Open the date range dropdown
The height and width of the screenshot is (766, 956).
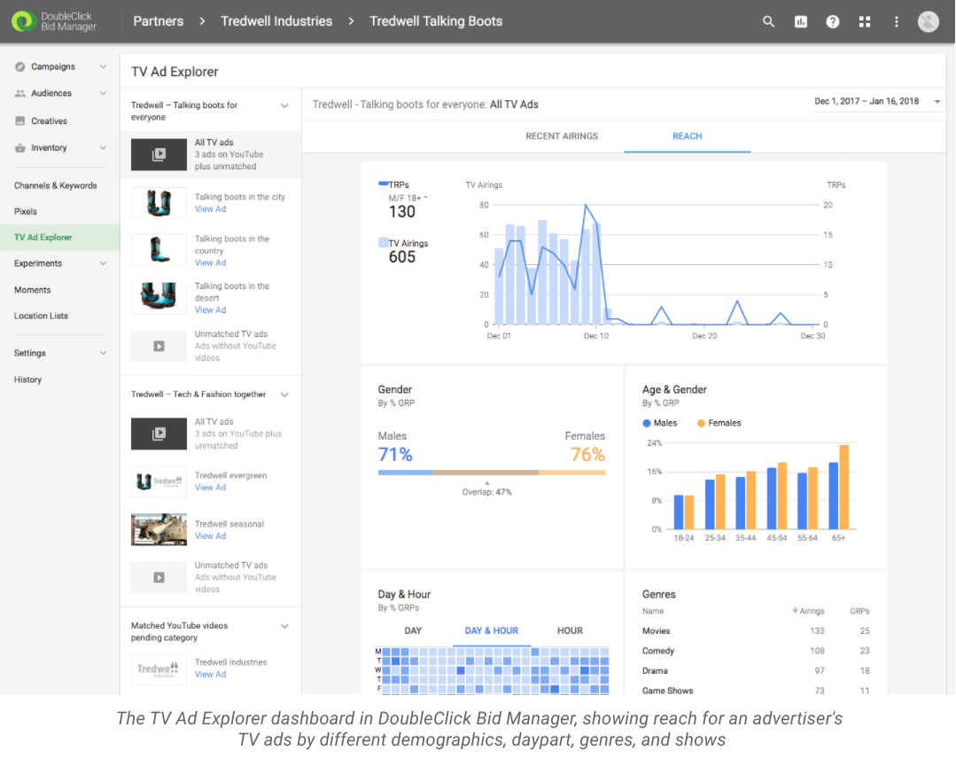pos(877,101)
